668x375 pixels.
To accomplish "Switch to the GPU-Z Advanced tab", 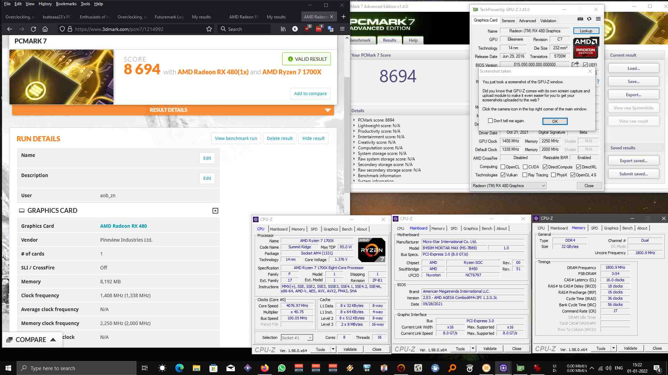I will (527, 21).
